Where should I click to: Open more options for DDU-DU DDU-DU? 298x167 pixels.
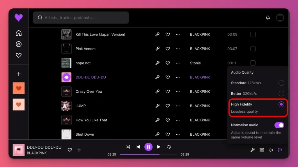[178, 78]
